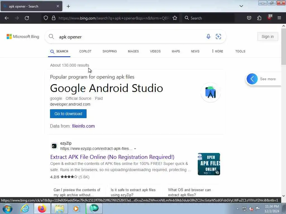Viewport: 286px width, 214px height.
Task: Expand the MORE menu
Action: click(217, 51)
